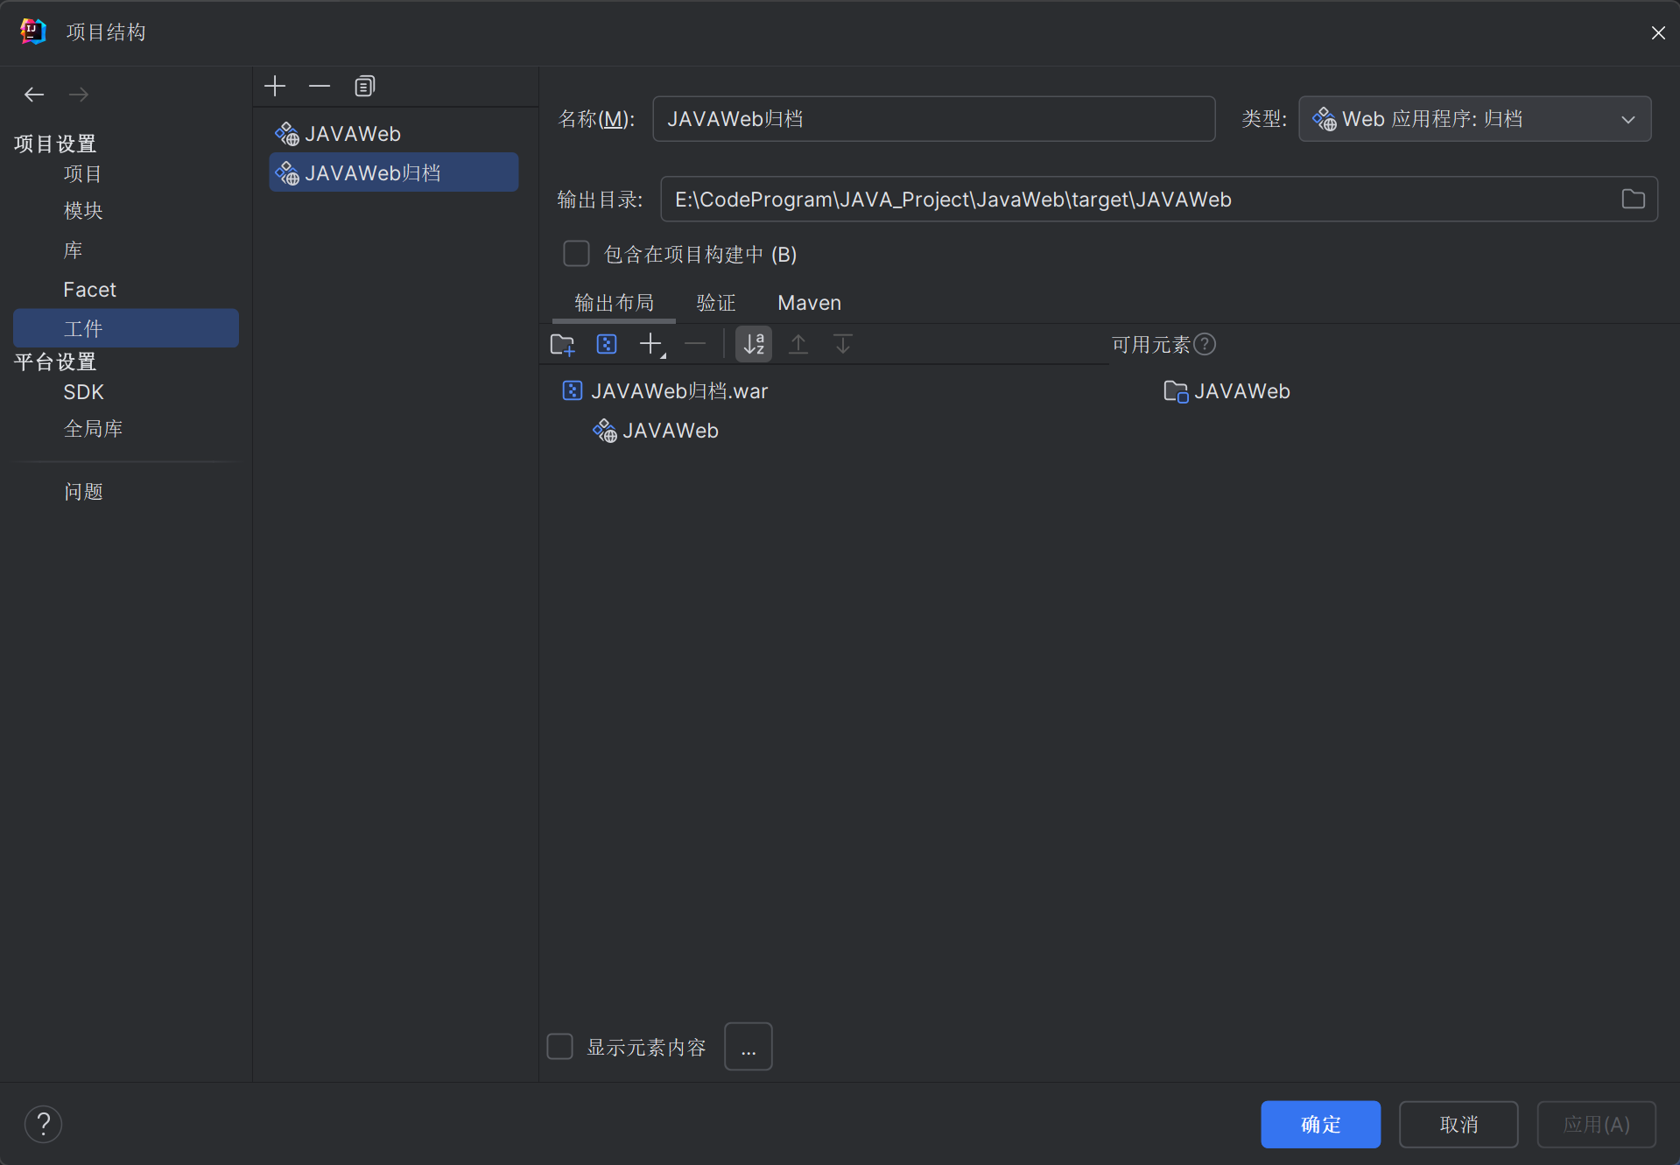
Task: Add a new artifact with plus icon
Action: click(x=275, y=86)
